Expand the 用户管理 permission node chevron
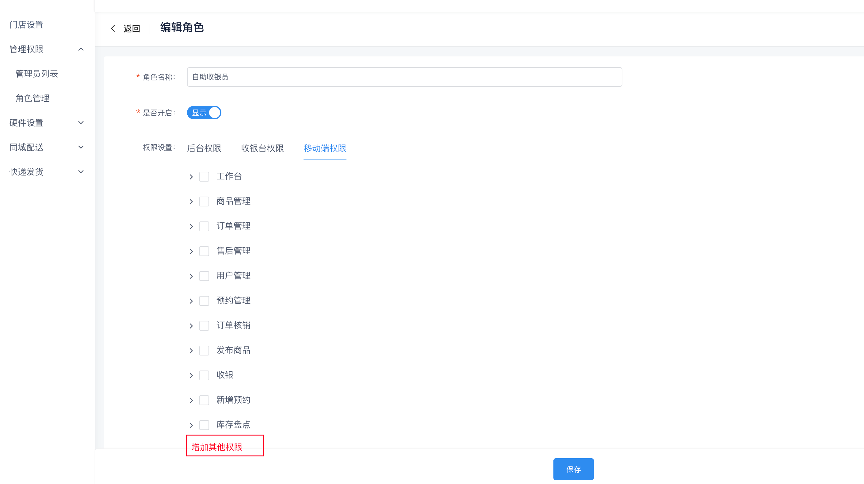This screenshot has height=484, width=864. coord(191,276)
